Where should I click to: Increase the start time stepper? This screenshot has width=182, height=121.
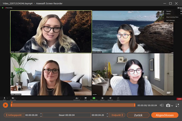click(x=41, y=114)
